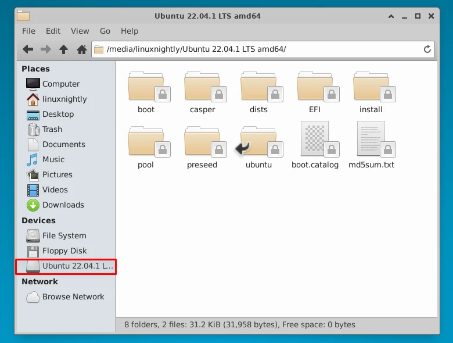The image size is (453, 343).
Task: Select the preseed folder
Action: tap(205, 147)
